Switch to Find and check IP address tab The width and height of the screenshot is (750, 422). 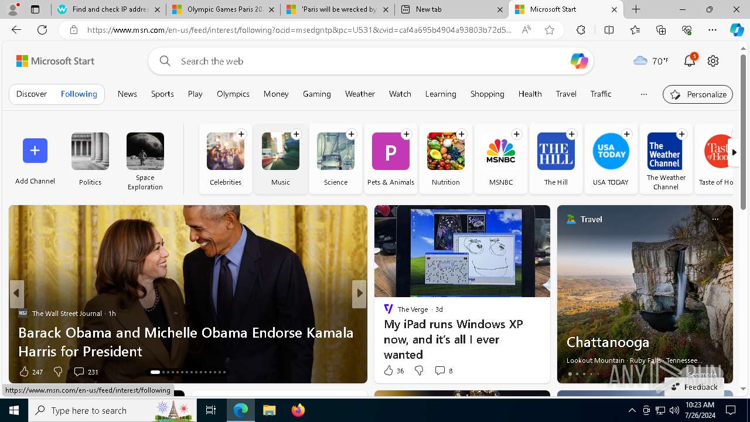pos(108,9)
